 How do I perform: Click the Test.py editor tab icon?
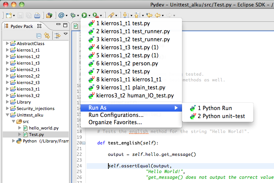(x=76, y=26)
